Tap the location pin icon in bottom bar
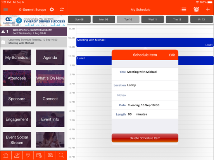 click(28, 155)
